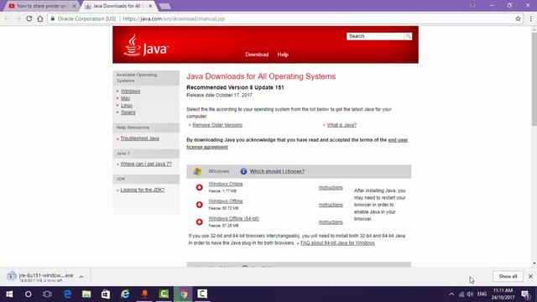Click the Remove Older Versions link

[217, 125]
